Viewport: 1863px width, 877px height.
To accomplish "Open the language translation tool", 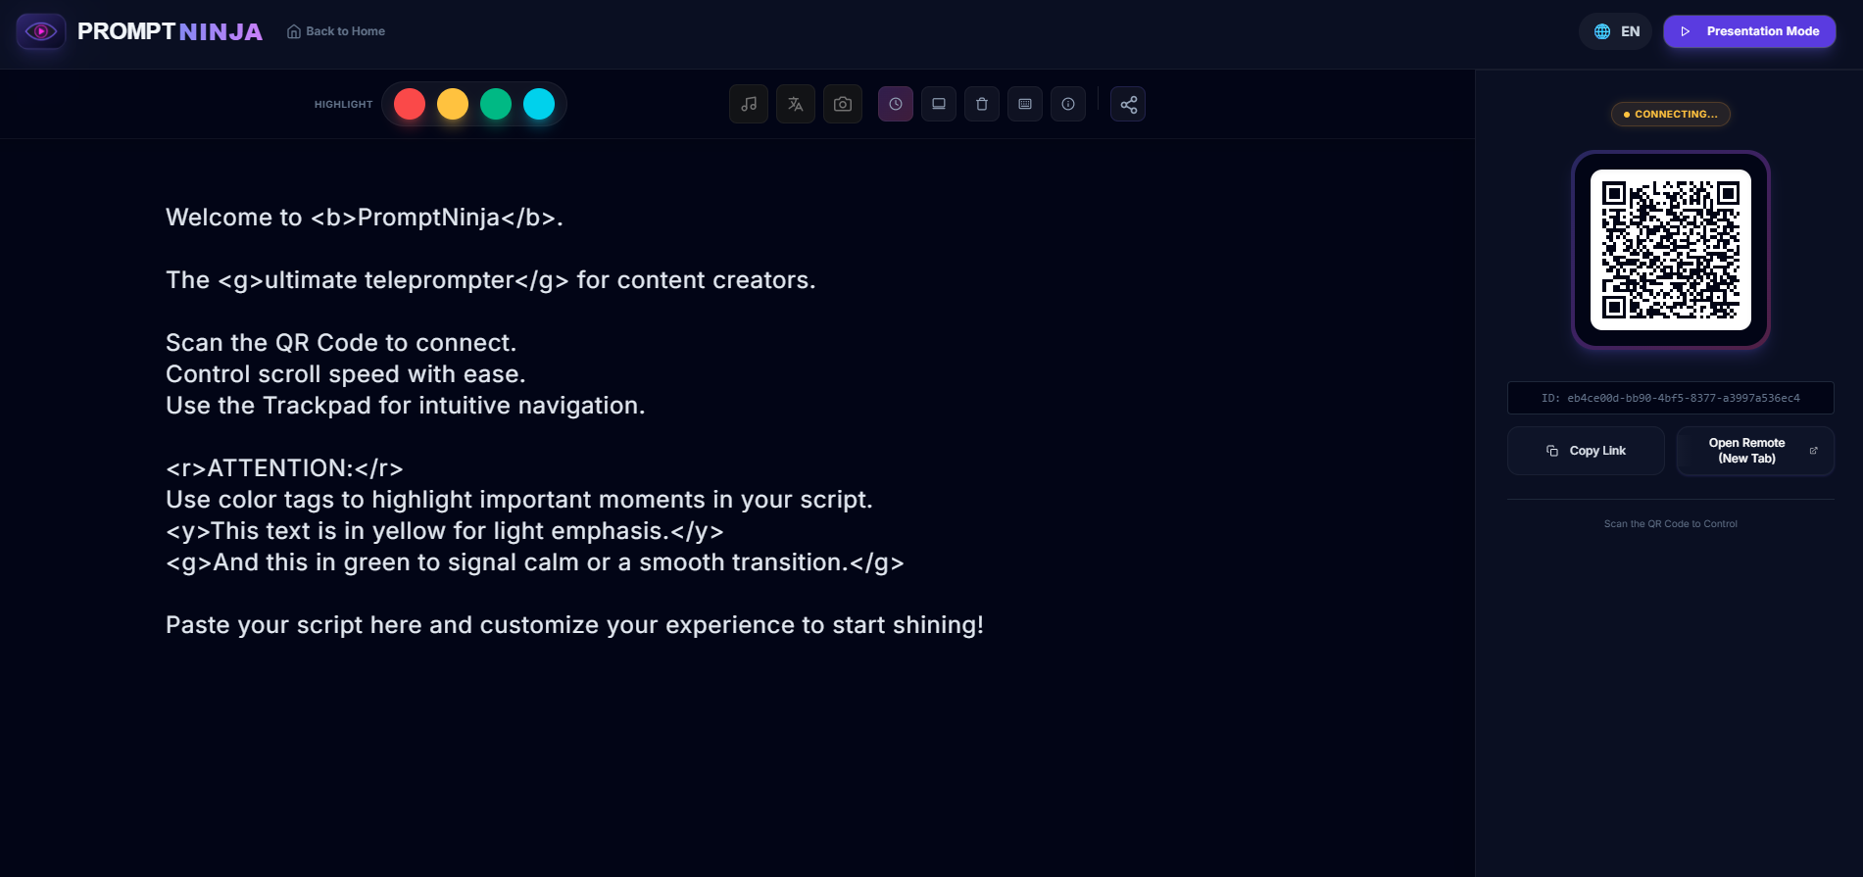I will (795, 104).
